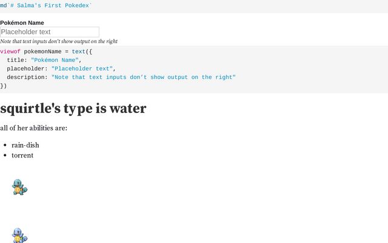Image resolution: width=388 pixels, height=243 pixels.
Task: Click the "Pokémon Name" input label
Action: tap(22, 23)
